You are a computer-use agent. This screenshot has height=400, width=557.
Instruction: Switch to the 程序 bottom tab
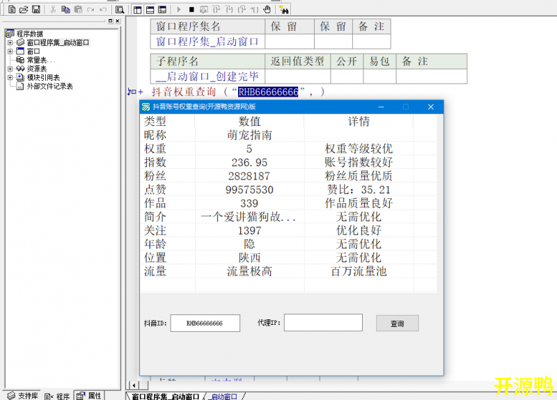point(57,396)
